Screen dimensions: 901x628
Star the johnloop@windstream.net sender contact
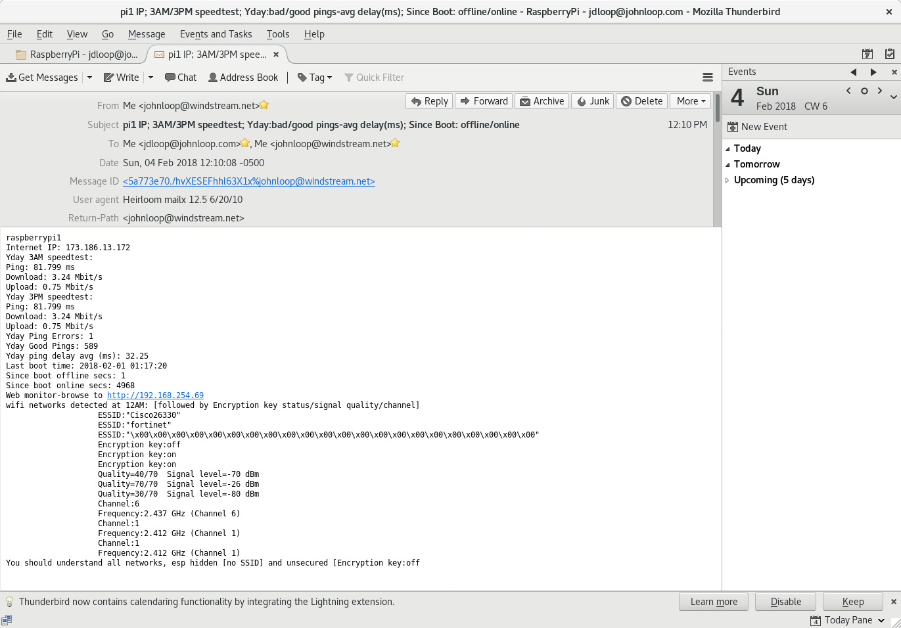pyautogui.click(x=264, y=105)
